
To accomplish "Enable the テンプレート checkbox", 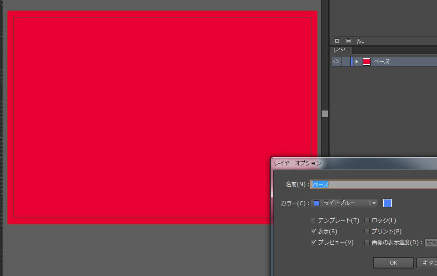I will click(x=313, y=221).
